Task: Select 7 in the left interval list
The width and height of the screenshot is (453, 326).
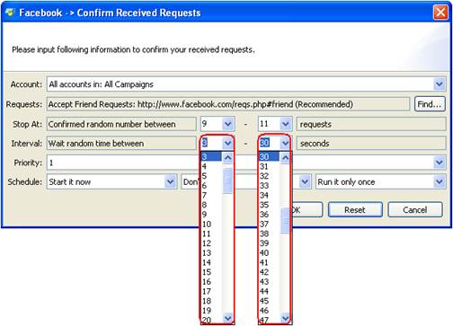Action: coord(211,195)
